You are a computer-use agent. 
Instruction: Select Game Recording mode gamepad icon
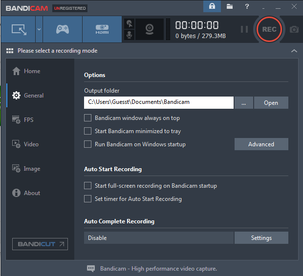63,29
